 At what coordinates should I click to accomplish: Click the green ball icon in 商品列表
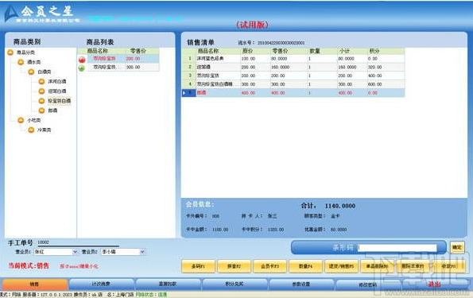tap(81, 68)
